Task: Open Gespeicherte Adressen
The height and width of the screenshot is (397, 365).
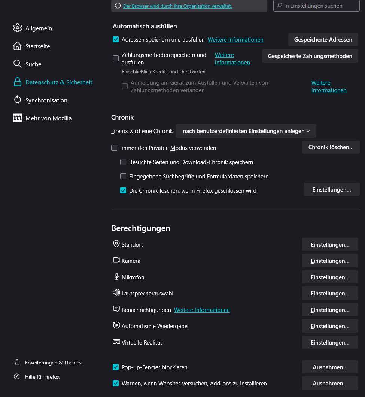Action: (323, 39)
